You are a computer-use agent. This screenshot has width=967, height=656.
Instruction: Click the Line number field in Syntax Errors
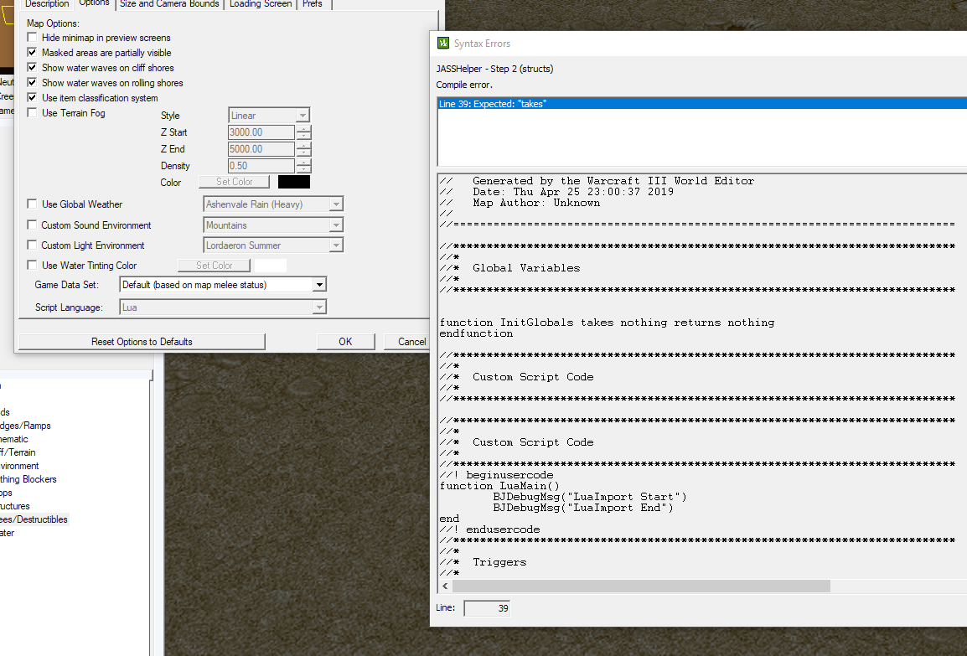[487, 608]
